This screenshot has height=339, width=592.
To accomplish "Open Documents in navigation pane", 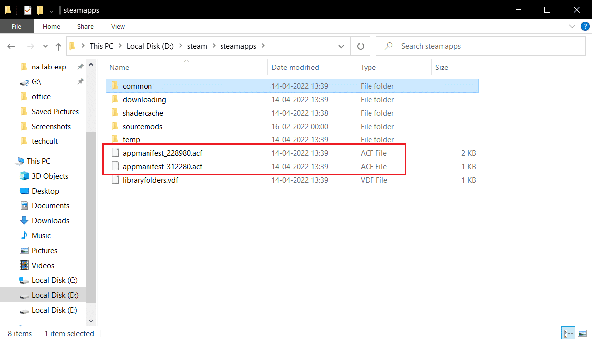I will [50, 206].
